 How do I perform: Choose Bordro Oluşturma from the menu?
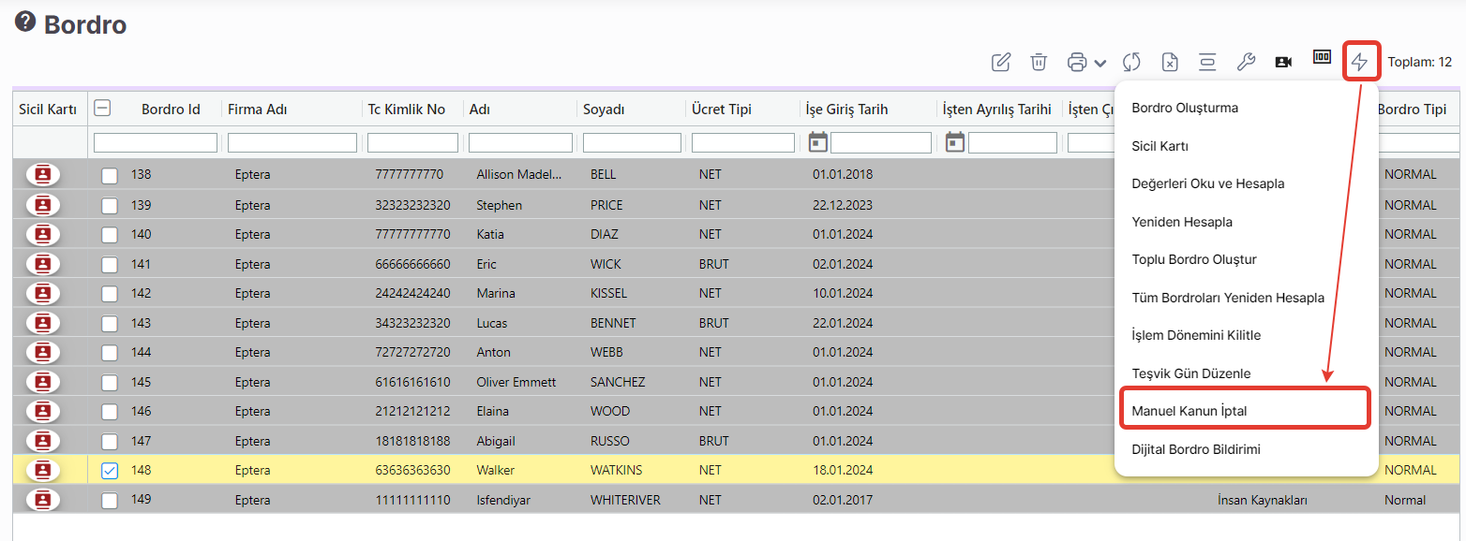point(1185,108)
